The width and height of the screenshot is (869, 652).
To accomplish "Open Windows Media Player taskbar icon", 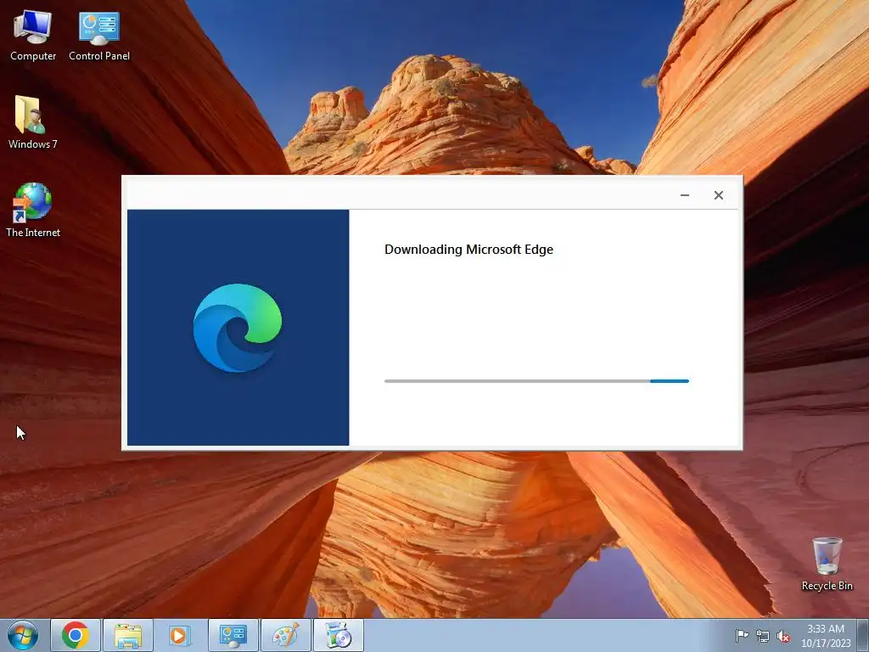I will pos(180,635).
